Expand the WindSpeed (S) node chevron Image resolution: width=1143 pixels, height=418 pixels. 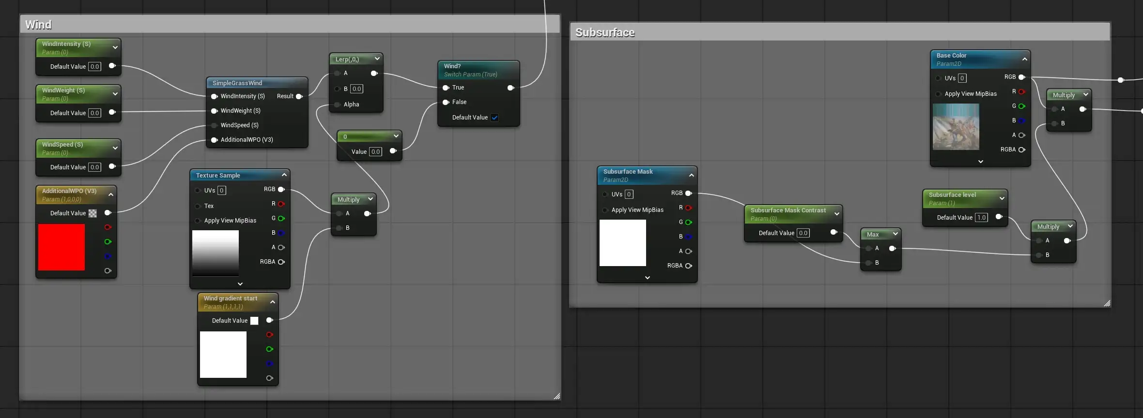click(x=115, y=148)
